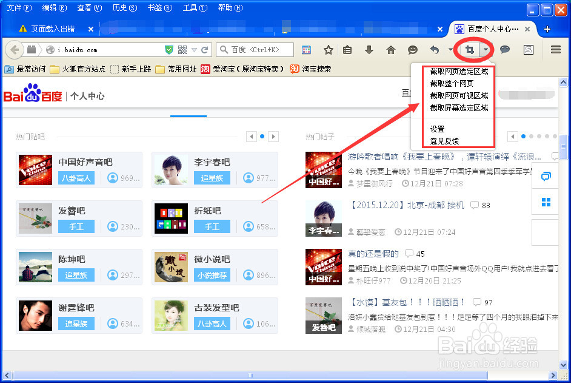Open 李宇春吧 card
This screenshot has width=571, height=383.
tap(215, 170)
